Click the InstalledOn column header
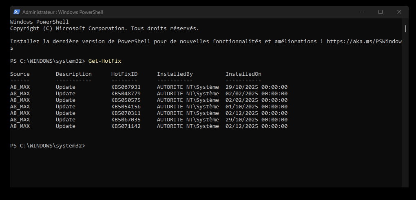 tap(243, 74)
